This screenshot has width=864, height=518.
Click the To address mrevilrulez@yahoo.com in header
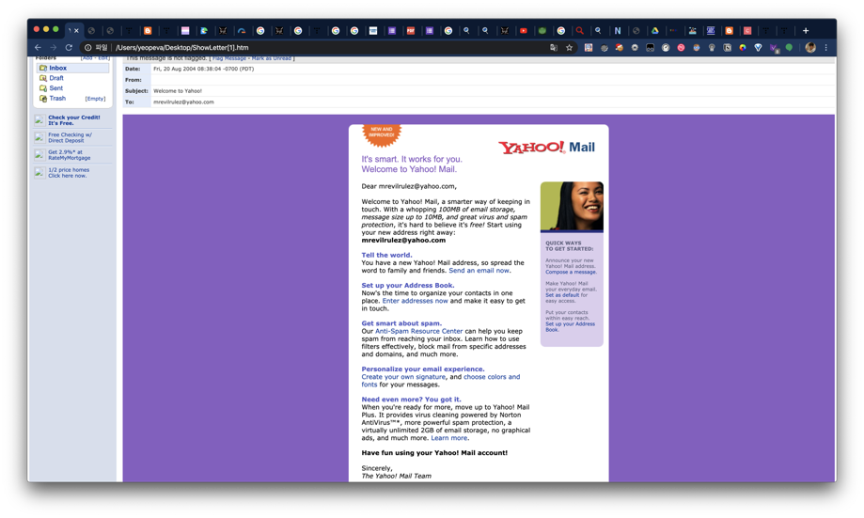[x=183, y=102]
